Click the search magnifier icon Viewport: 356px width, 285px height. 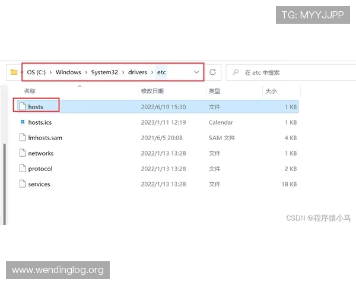[236, 72]
